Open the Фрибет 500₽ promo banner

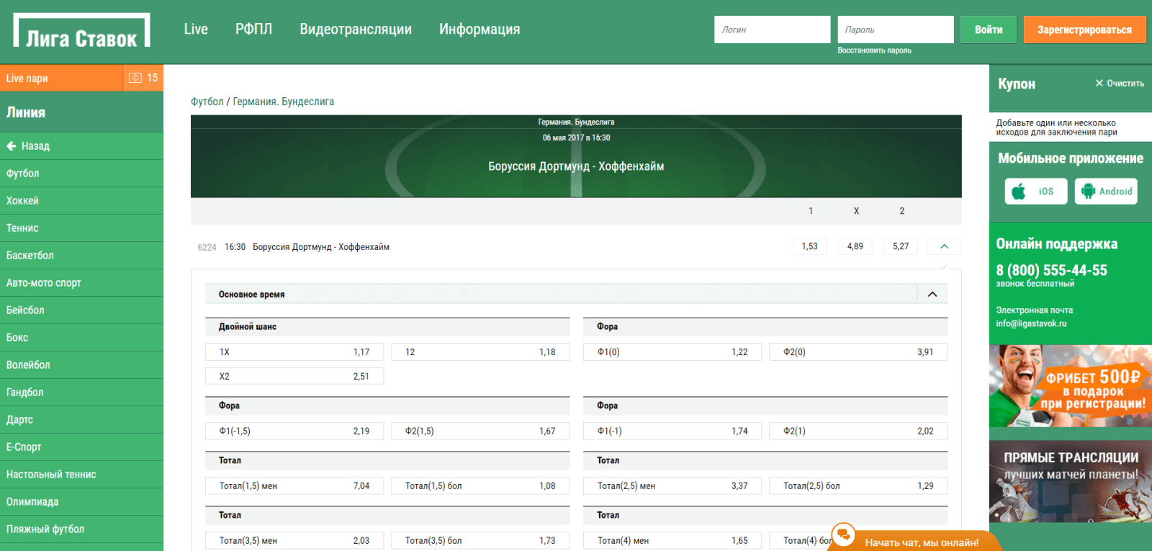[x=1071, y=386]
